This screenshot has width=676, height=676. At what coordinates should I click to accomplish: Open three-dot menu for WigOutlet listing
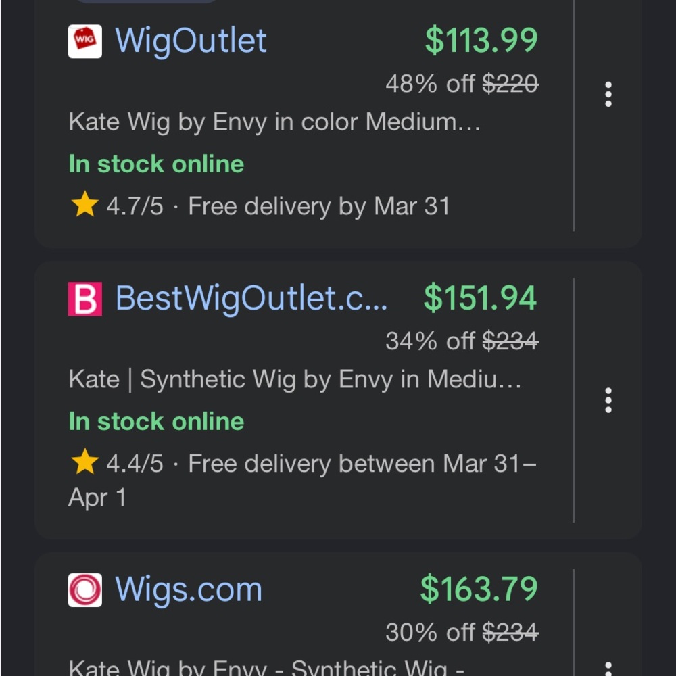608,94
